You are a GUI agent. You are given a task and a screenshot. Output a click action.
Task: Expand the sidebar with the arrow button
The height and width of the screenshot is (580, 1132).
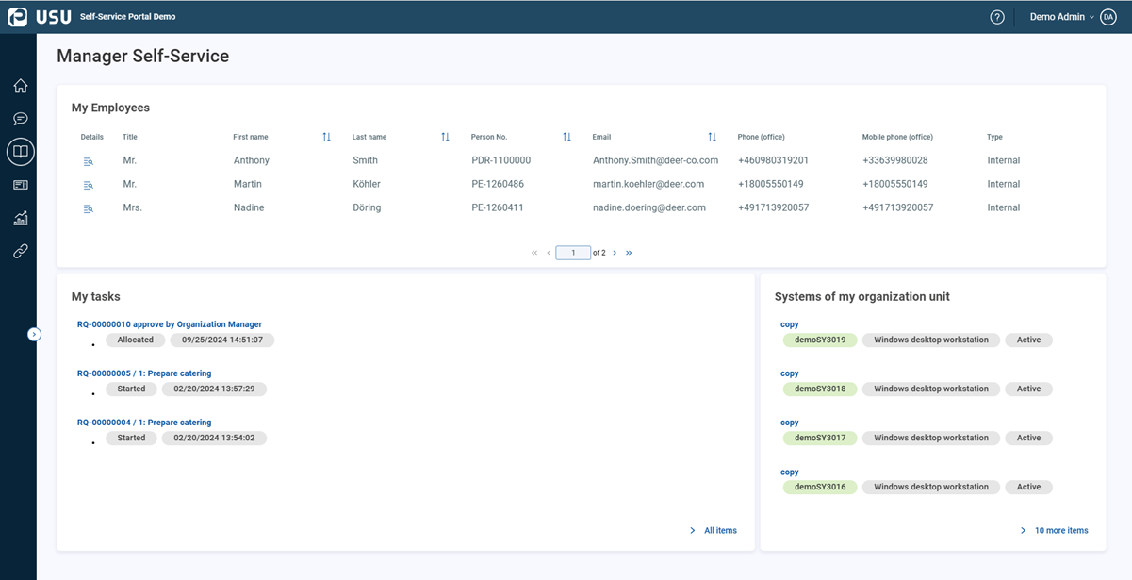(34, 334)
